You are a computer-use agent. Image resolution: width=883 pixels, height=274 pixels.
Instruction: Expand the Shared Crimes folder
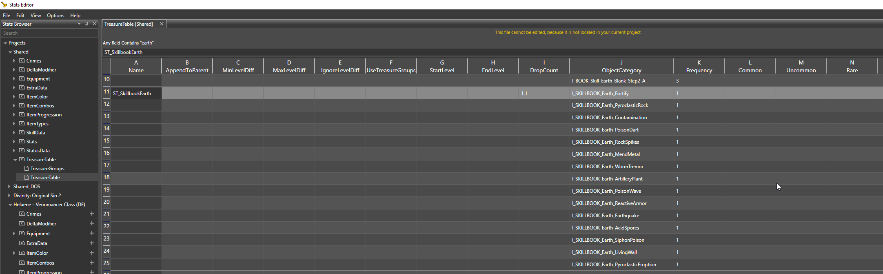tap(14, 61)
